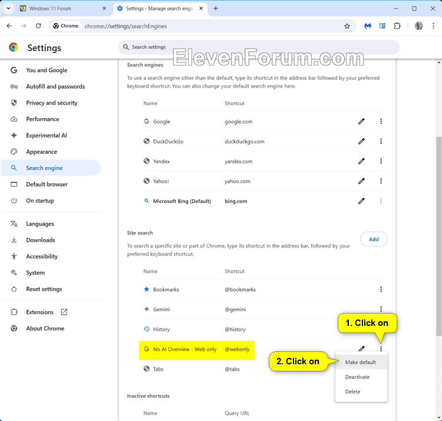Viewport: 442px width, 421px height.
Task: Open Appearance settings section
Action: (51, 152)
